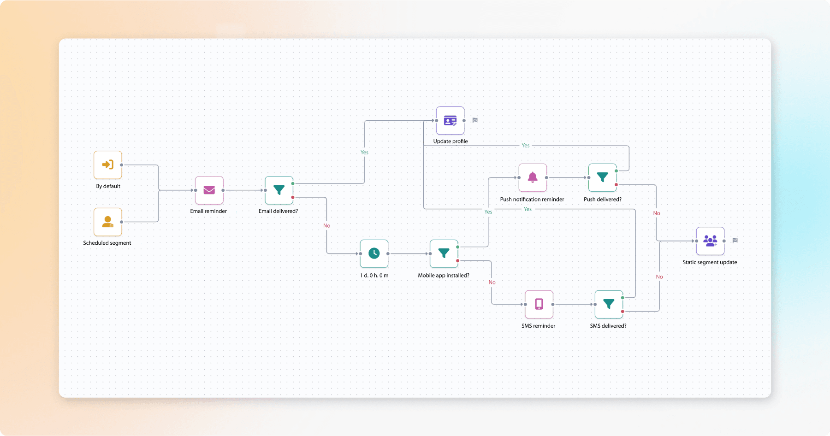
Task: Click the Push notification reminder label
Action: click(x=532, y=200)
